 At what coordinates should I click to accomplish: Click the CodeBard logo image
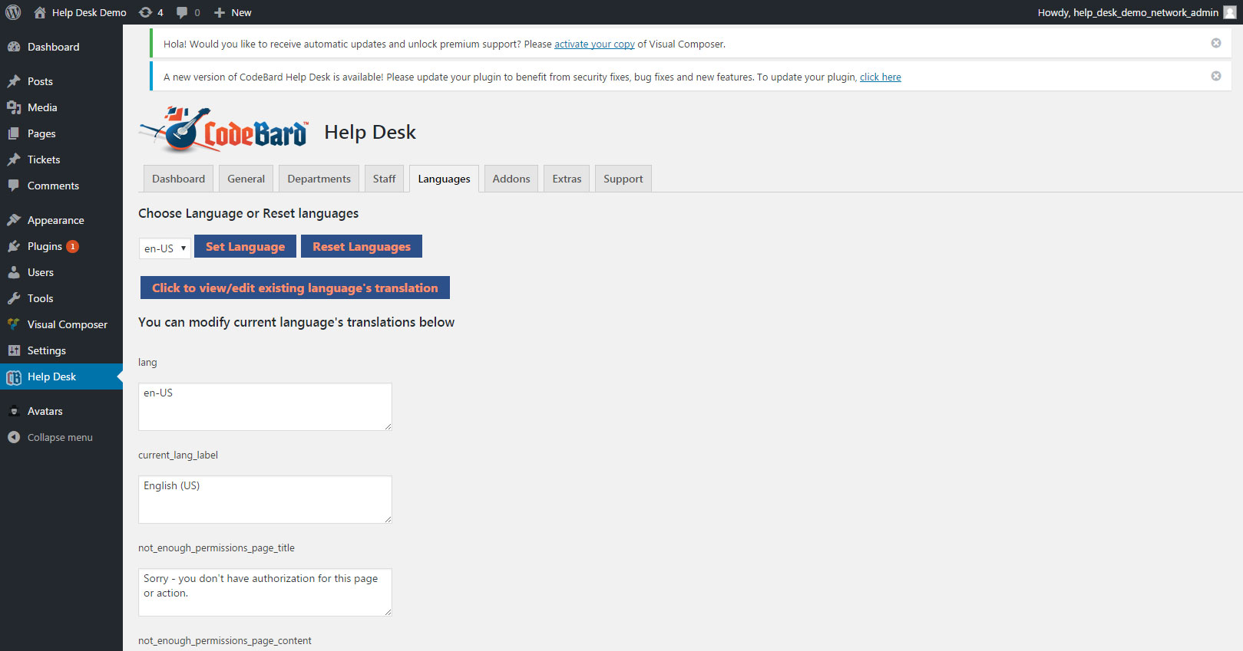(223, 129)
